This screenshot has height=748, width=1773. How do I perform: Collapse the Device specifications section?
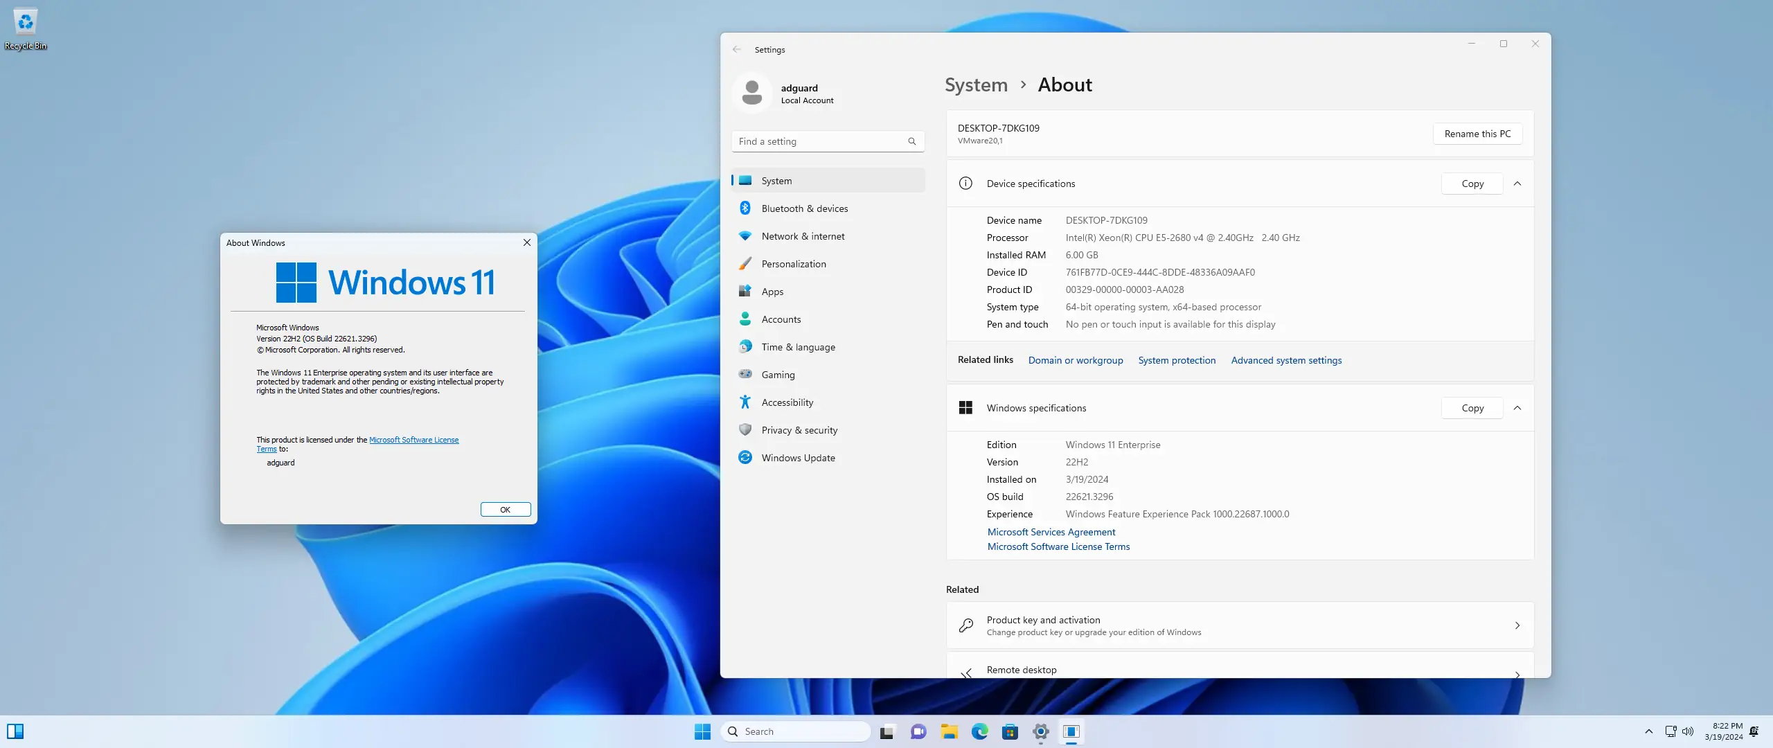coord(1517,184)
